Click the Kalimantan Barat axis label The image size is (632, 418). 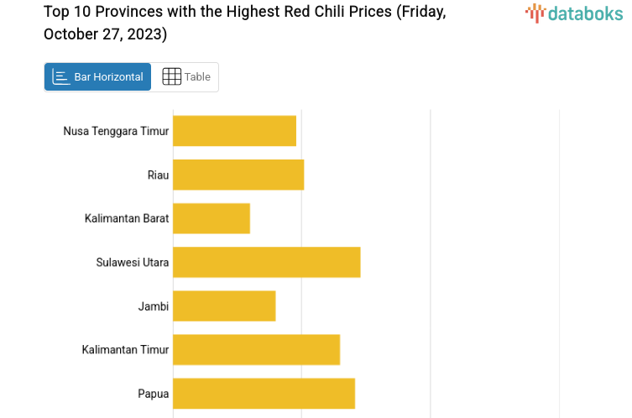127,218
